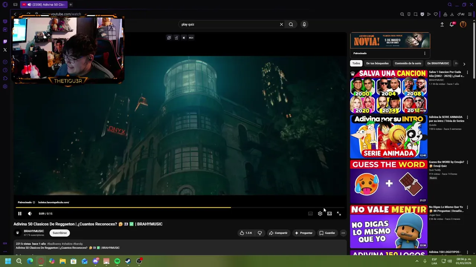
Task: Subscribe with the Suscribirse button
Action: point(60,233)
